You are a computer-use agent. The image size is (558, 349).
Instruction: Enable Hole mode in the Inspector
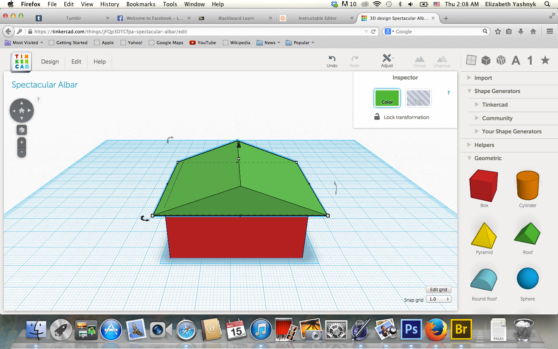click(x=418, y=98)
